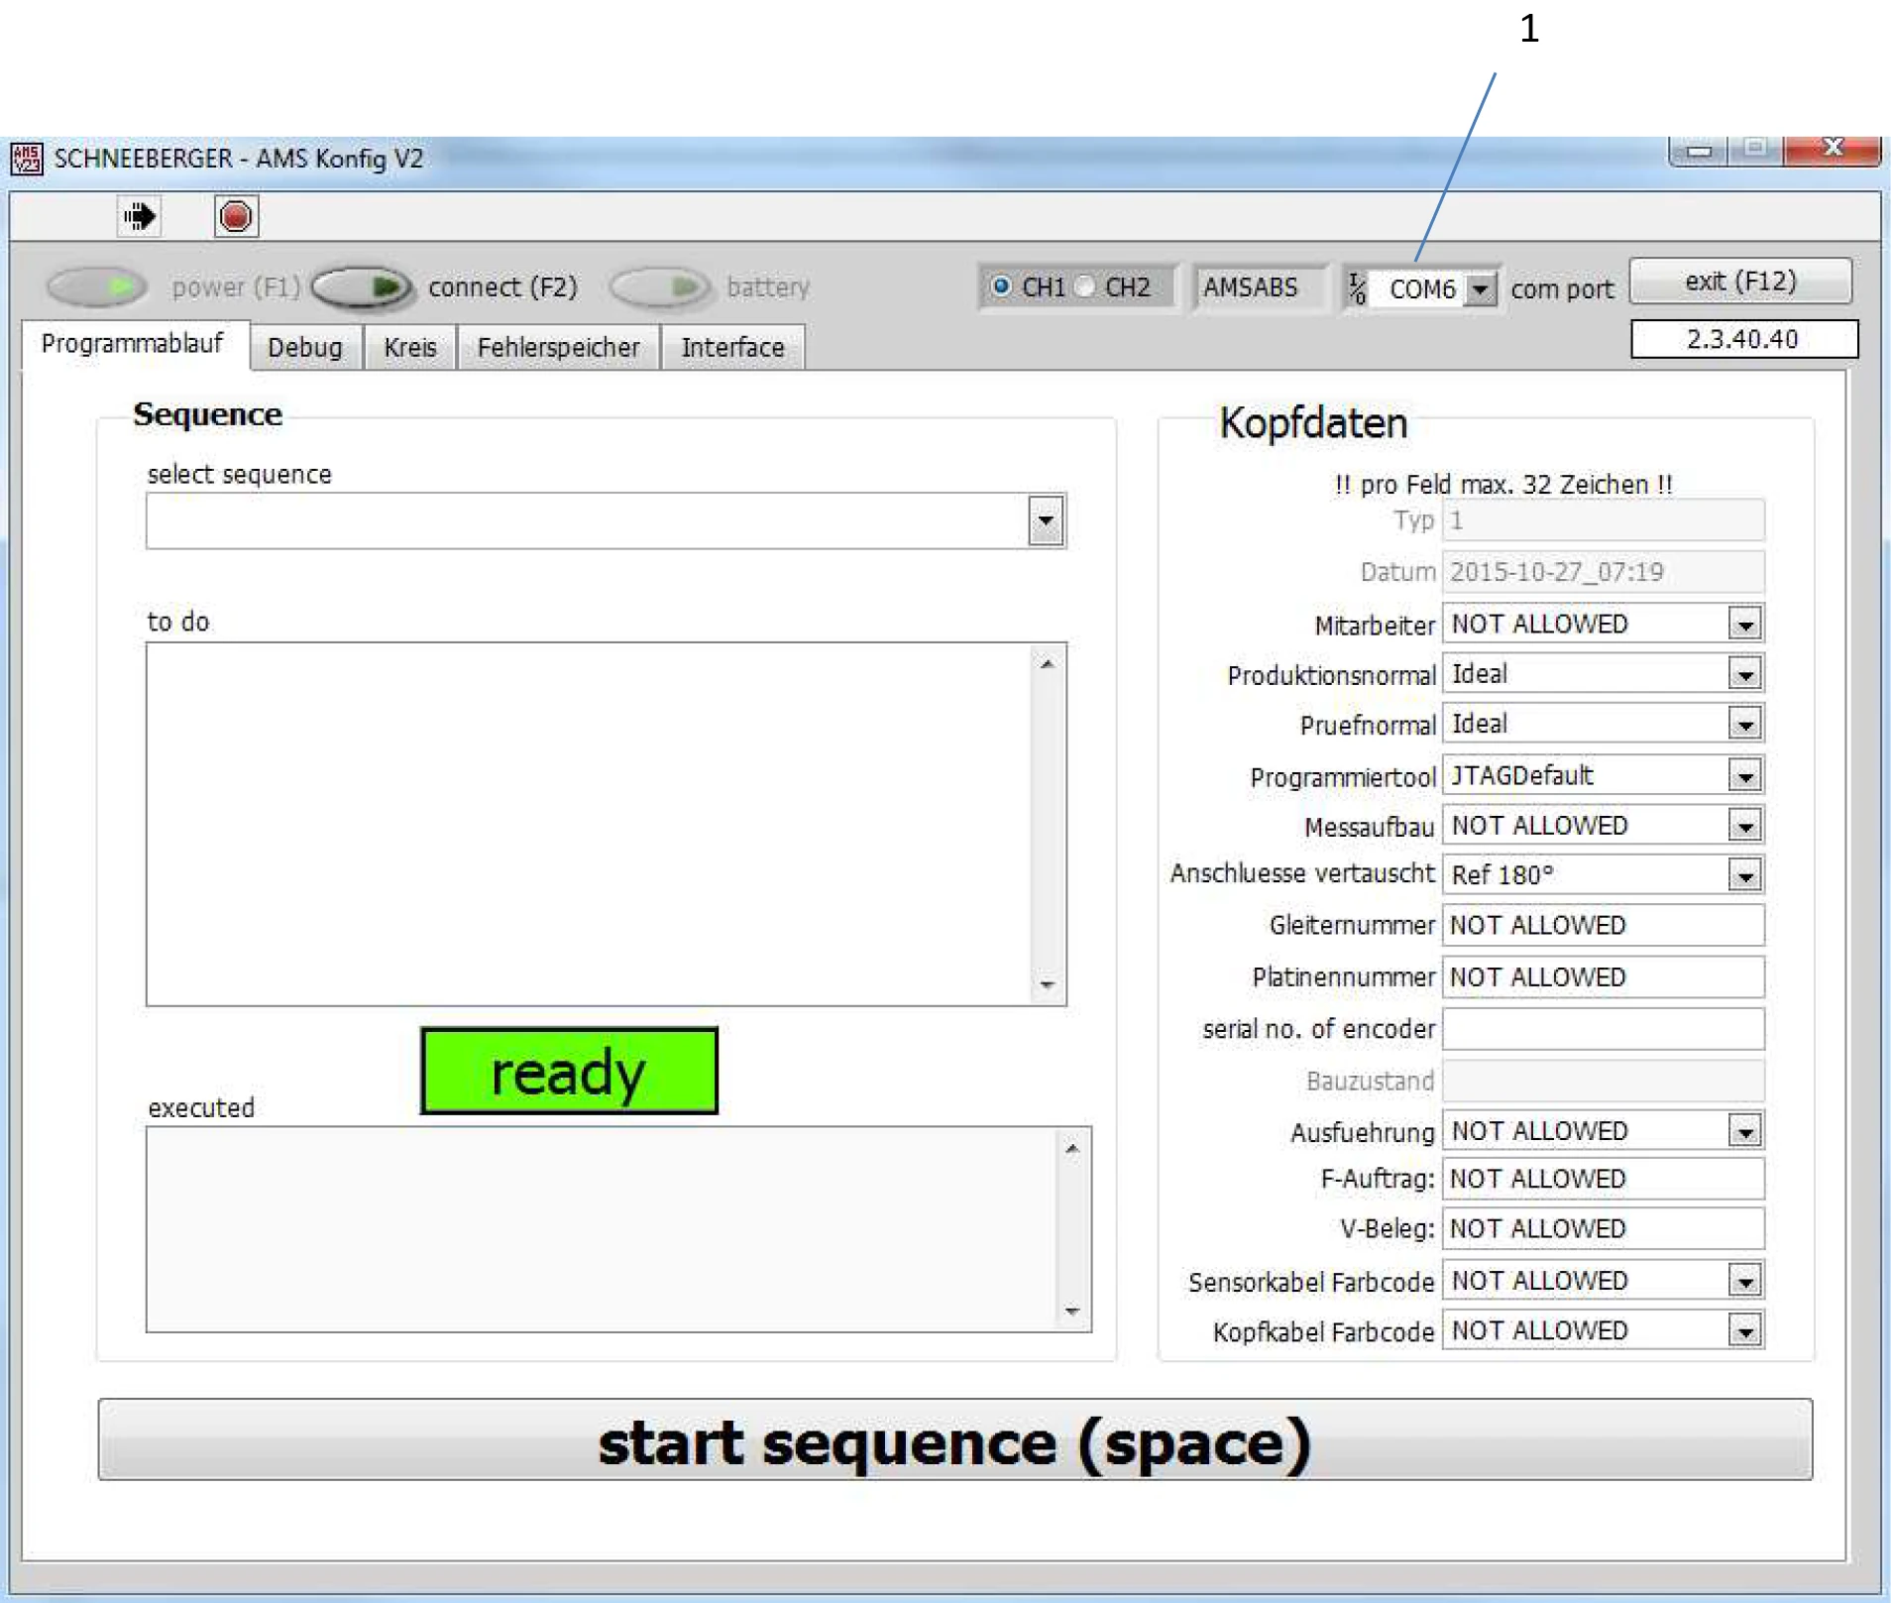Click the exit (F12) button
This screenshot has height=1603, width=1891.
pyautogui.click(x=1740, y=282)
